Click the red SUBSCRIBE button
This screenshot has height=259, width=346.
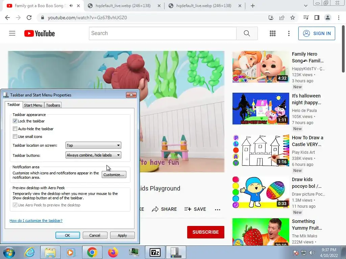point(206,232)
